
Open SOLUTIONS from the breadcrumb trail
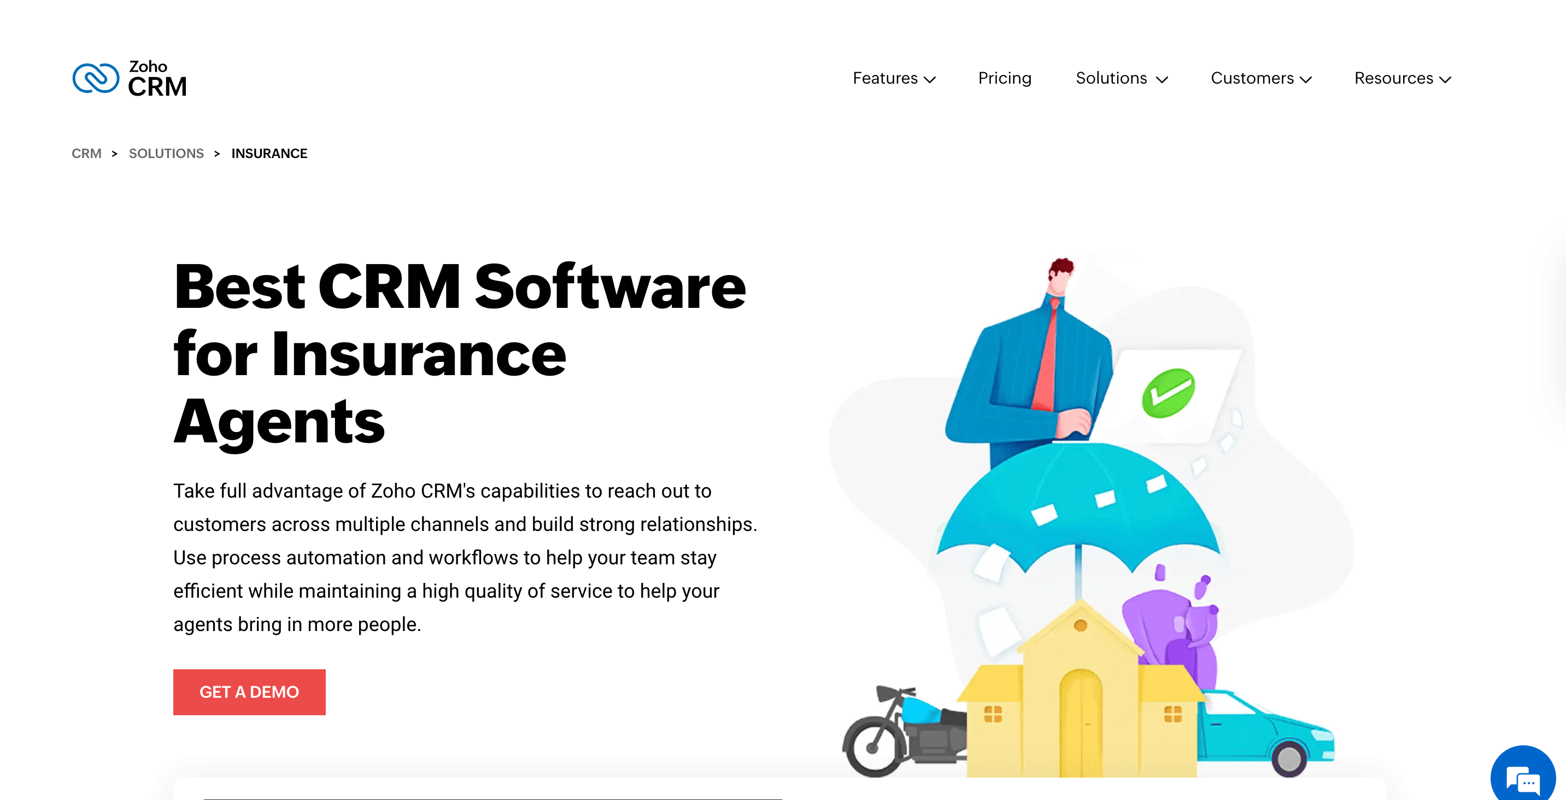pos(166,153)
